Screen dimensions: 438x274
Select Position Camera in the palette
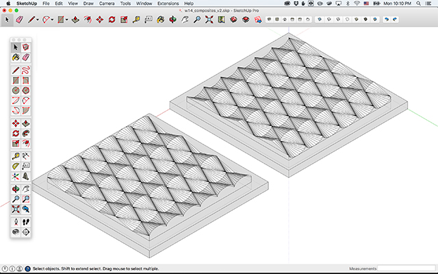point(16,222)
